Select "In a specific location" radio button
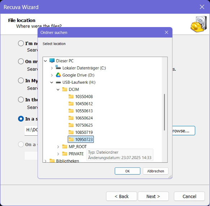This screenshot has height=206, width=210. pos(21,119)
